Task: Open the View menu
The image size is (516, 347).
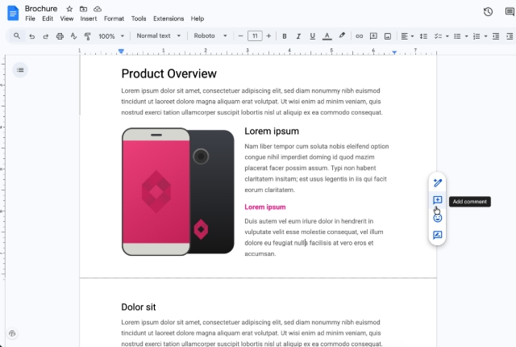Action: (66, 19)
